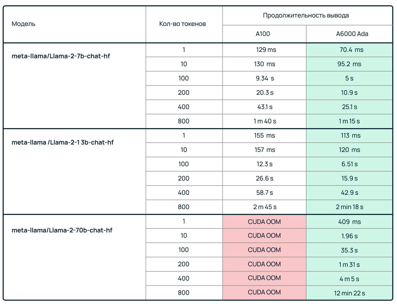
Task: Click the Llama-2-13b-chat-hf model name
Action: tap(62, 142)
